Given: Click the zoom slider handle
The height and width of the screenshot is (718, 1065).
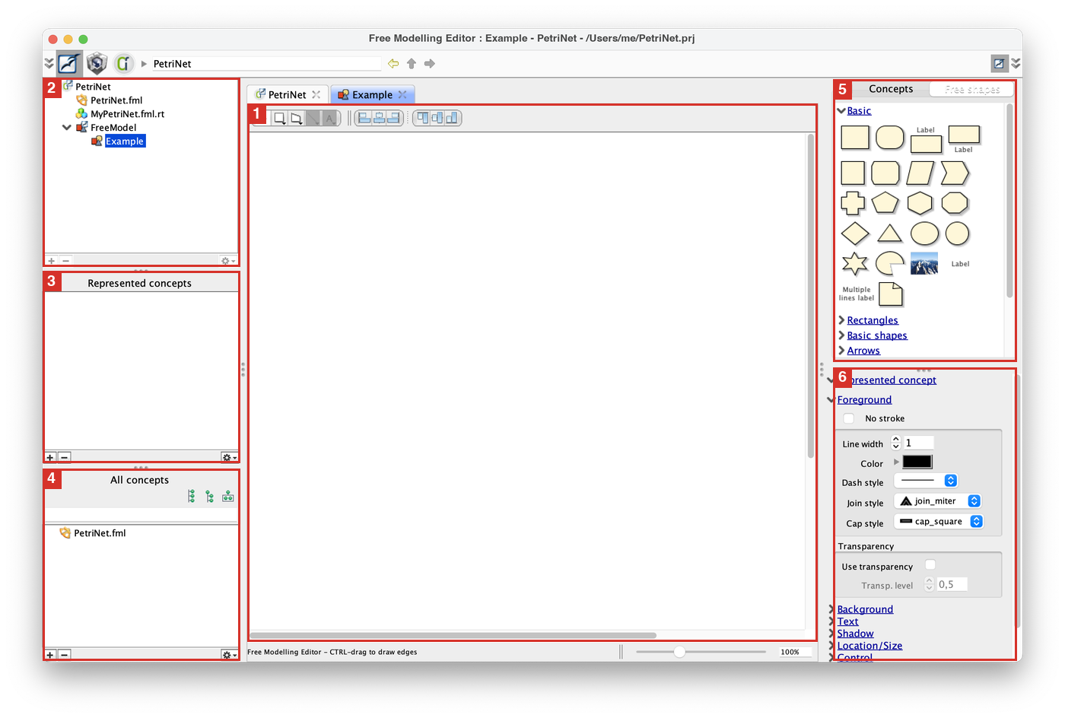Looking at the screenshot, I should coord(679,652).
